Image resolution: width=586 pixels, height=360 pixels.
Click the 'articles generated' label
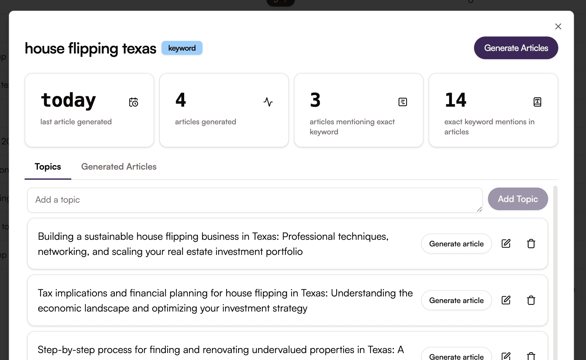click(x=206, y=122)
